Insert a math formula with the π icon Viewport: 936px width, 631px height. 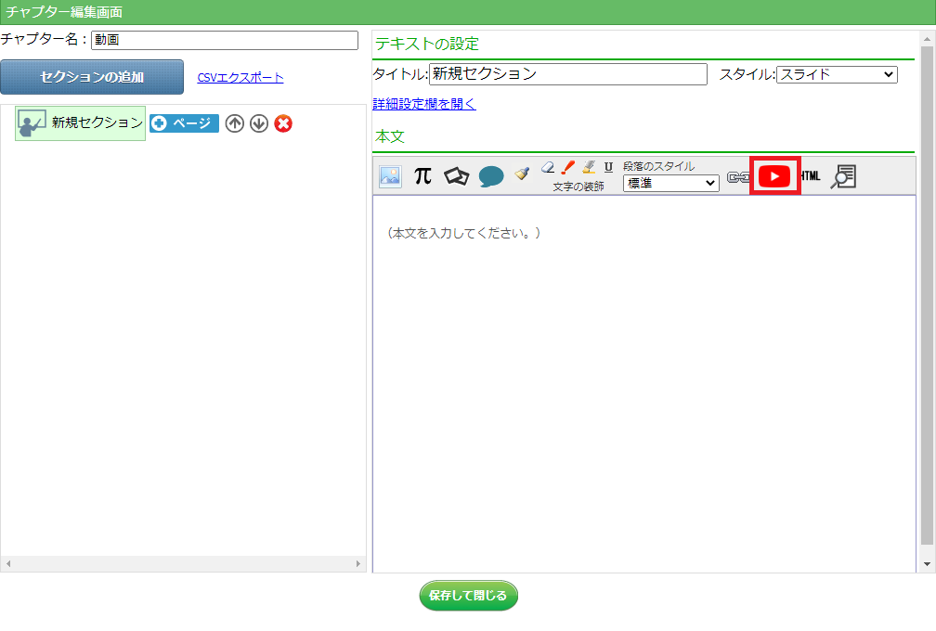(422, 176)
